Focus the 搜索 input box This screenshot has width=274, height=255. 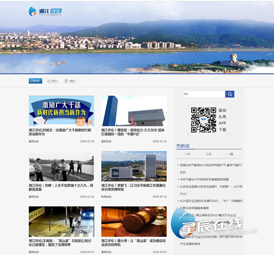[x=203, y=94]
